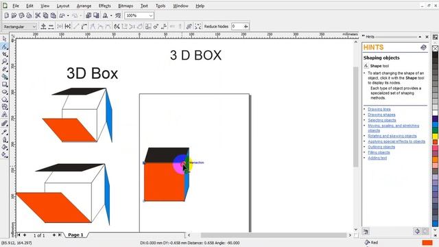This screenshot has height=247, width=439.
Task: Click the Hints back navigation arrow
Action: point(417,231)
